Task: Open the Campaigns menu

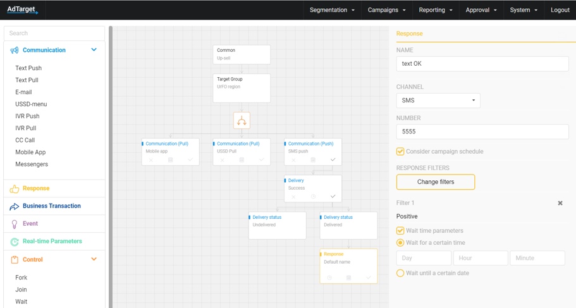Action: [x=386, y=10]
